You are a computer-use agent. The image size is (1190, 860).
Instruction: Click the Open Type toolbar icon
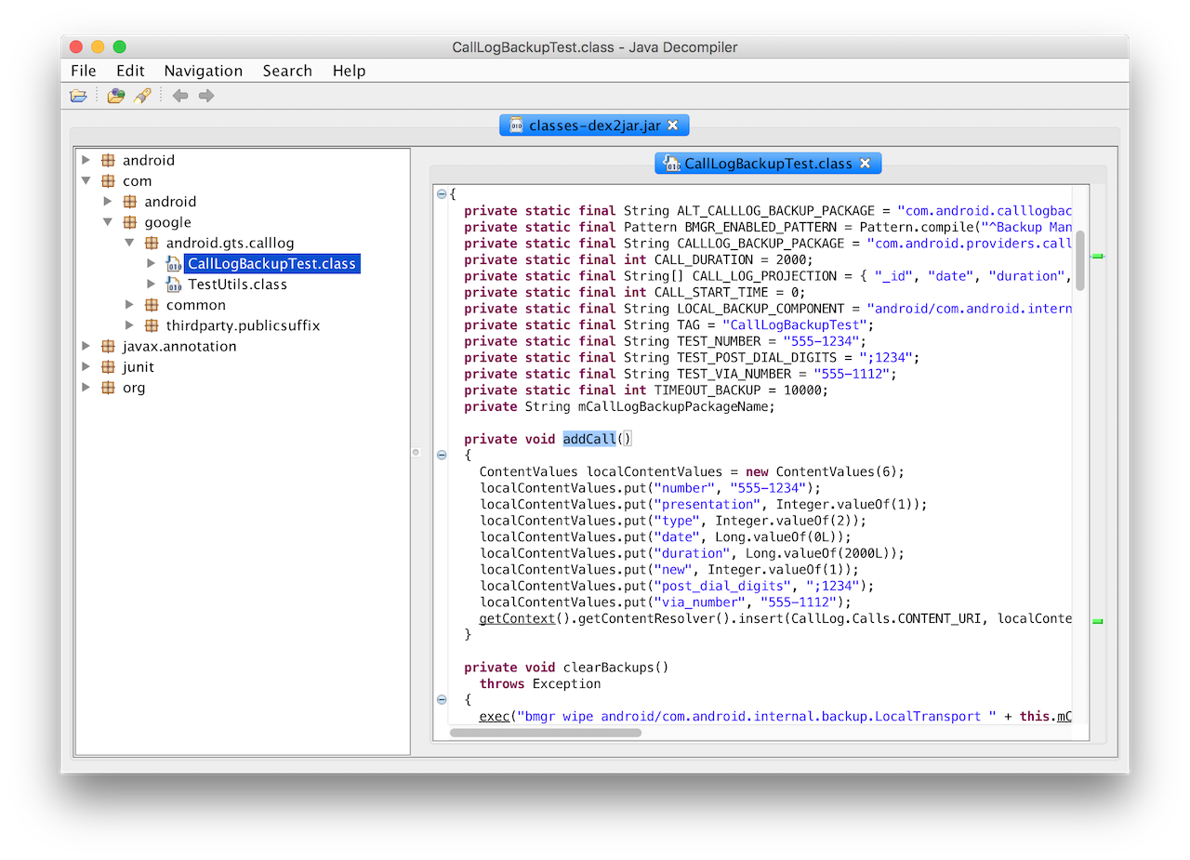115,96
